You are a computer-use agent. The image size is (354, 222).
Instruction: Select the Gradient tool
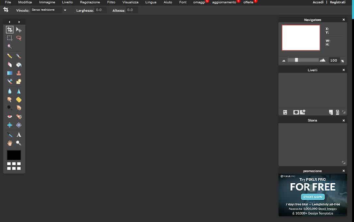pos(10,73)
